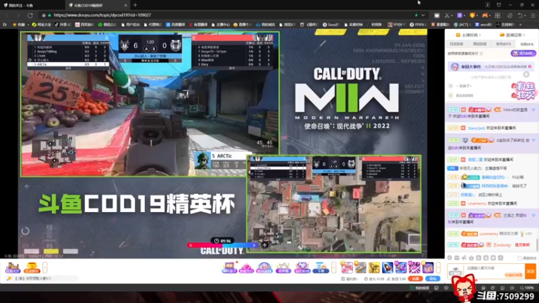
Task: Expand the gift bar right arrow
Action: (x=439, y=267)
